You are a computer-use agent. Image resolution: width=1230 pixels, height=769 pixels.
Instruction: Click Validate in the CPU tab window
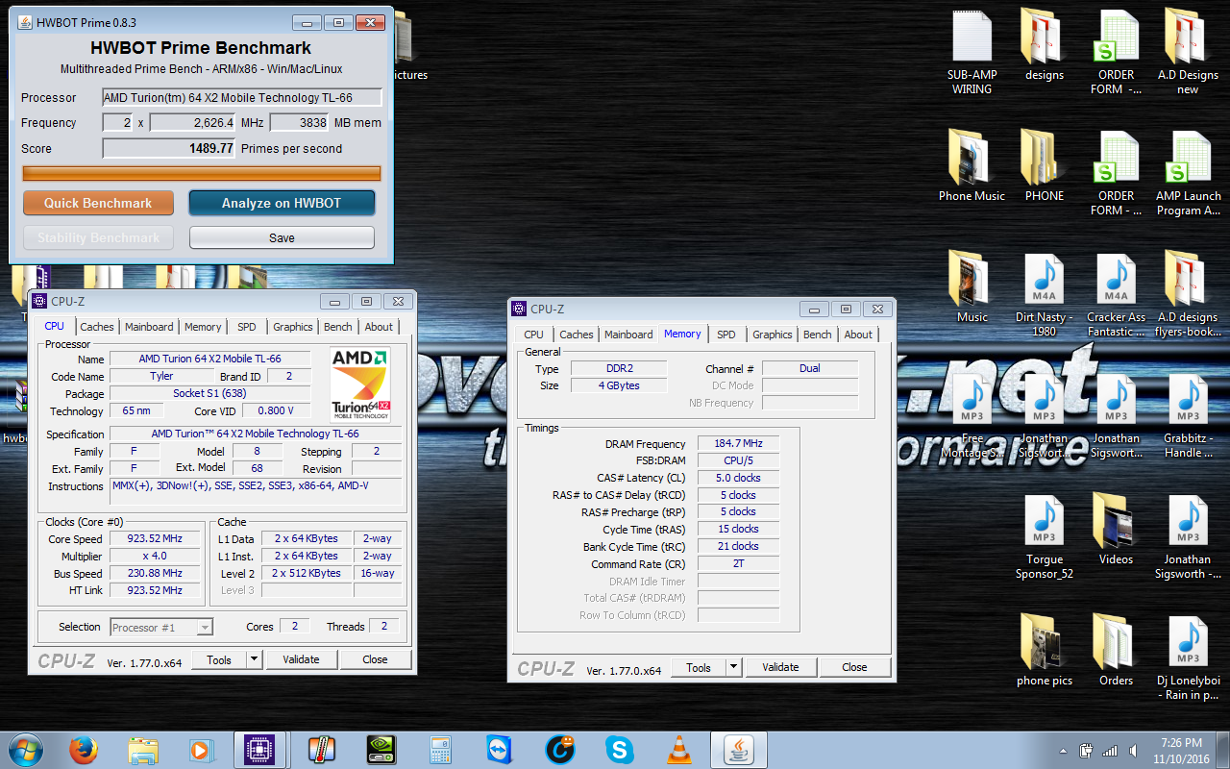[301, 659]
